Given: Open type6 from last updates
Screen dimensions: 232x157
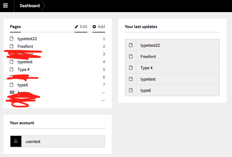Looking at the screenshot, I should [x=146, y=90].
